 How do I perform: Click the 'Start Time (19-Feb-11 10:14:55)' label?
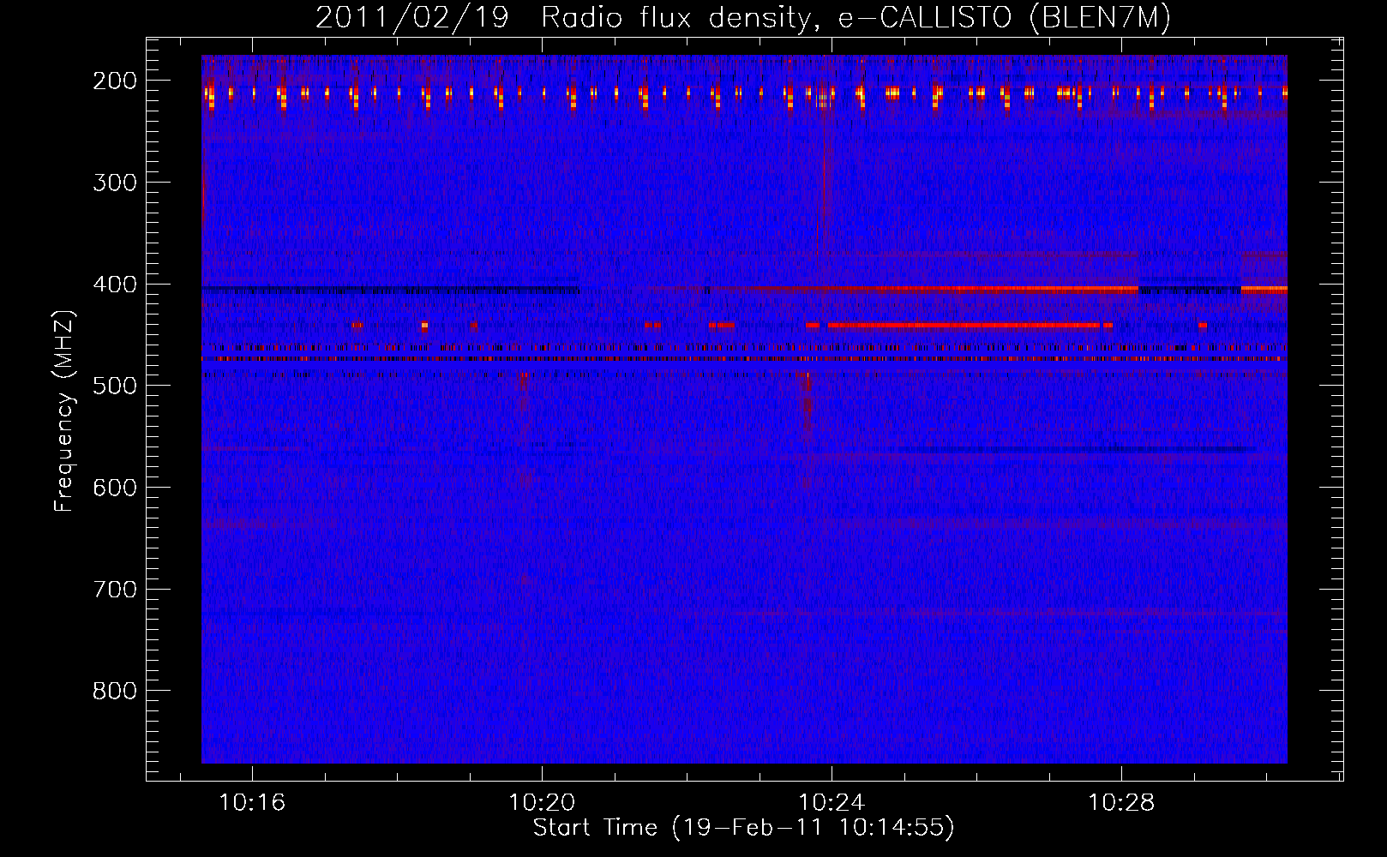click(x=743, y=828)
